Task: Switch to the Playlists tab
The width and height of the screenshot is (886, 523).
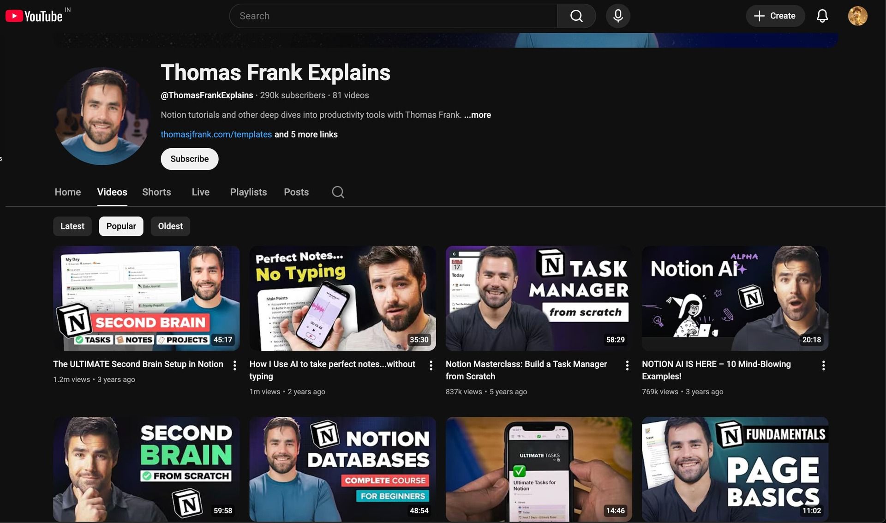Action: tap(248, 192)
